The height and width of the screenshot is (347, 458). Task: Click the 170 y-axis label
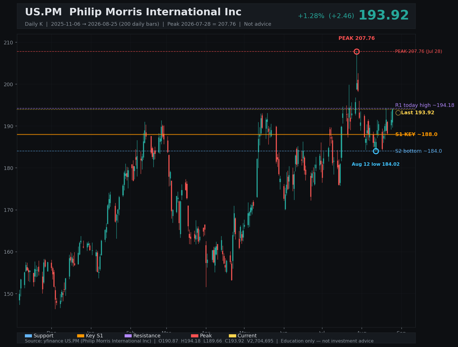[x=8, y=210]
